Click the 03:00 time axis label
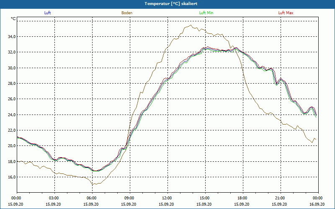This screenshot has height=209, width=335. 54,198
